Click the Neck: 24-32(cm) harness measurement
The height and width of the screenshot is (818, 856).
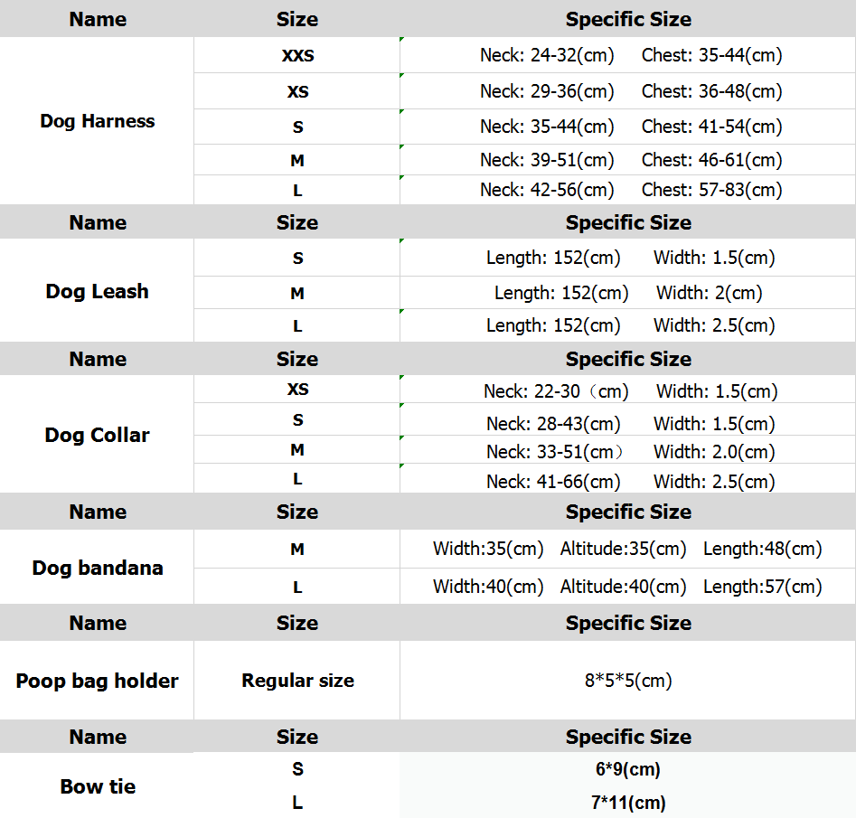tap(547, 55)
